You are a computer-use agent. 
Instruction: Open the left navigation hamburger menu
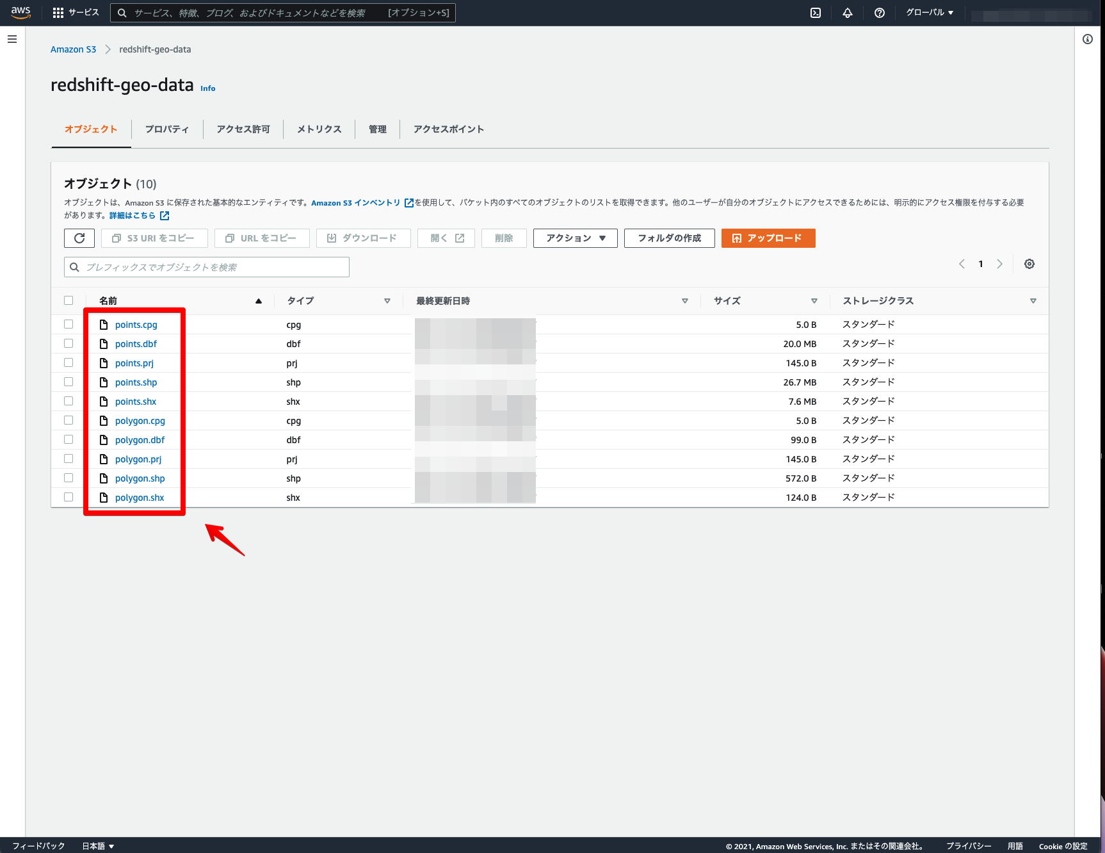point(12,39)
